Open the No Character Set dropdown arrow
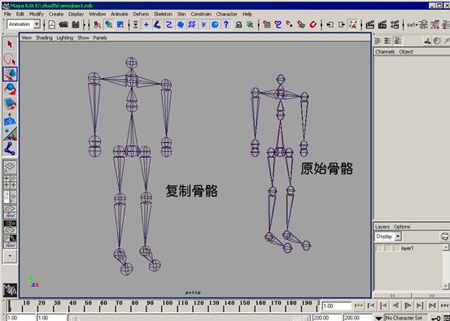Screen dimensions: 450x321 (379, 318)
